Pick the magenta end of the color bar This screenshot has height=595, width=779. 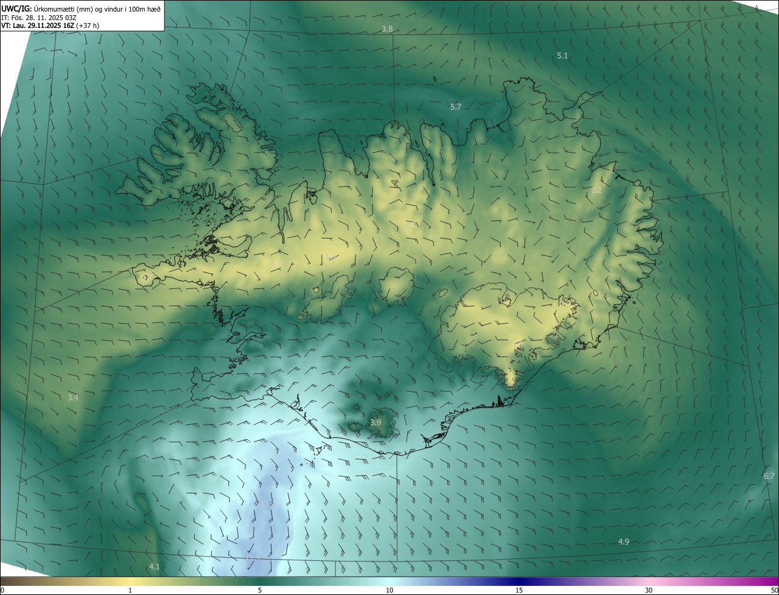tap(767, 581)
